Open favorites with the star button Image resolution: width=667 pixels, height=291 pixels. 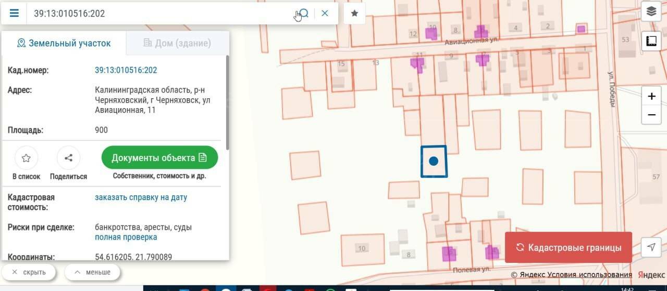[354, 13]
